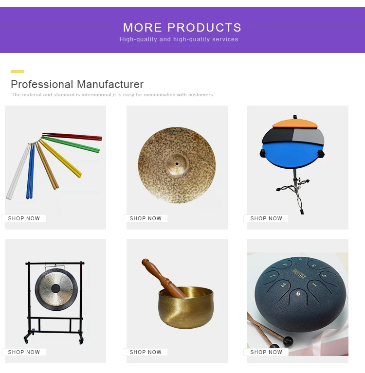The height and width of the screenshot is (373, 365).
Task: Open the colored drumsticks product image
Action: [x=55, y=167]
